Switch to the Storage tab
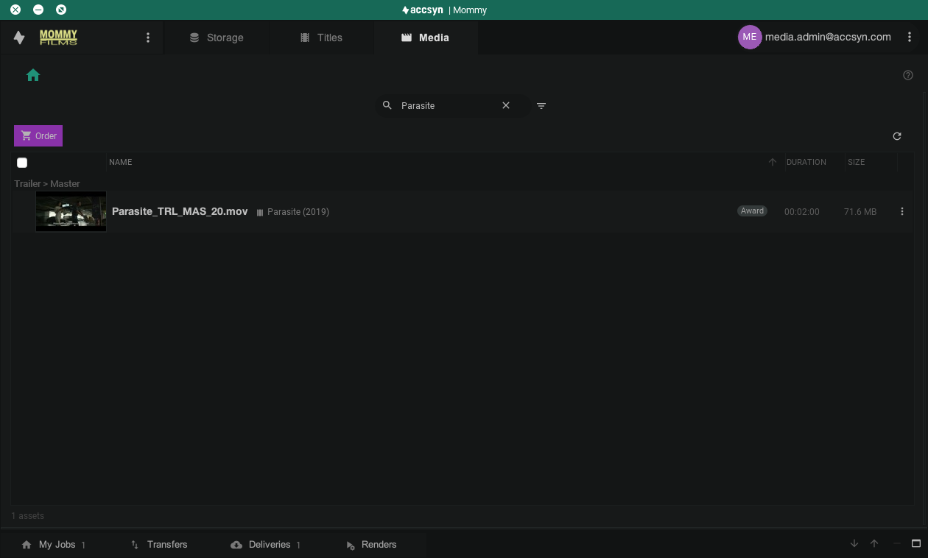928x558 pixels. click(x=217, y=38)
